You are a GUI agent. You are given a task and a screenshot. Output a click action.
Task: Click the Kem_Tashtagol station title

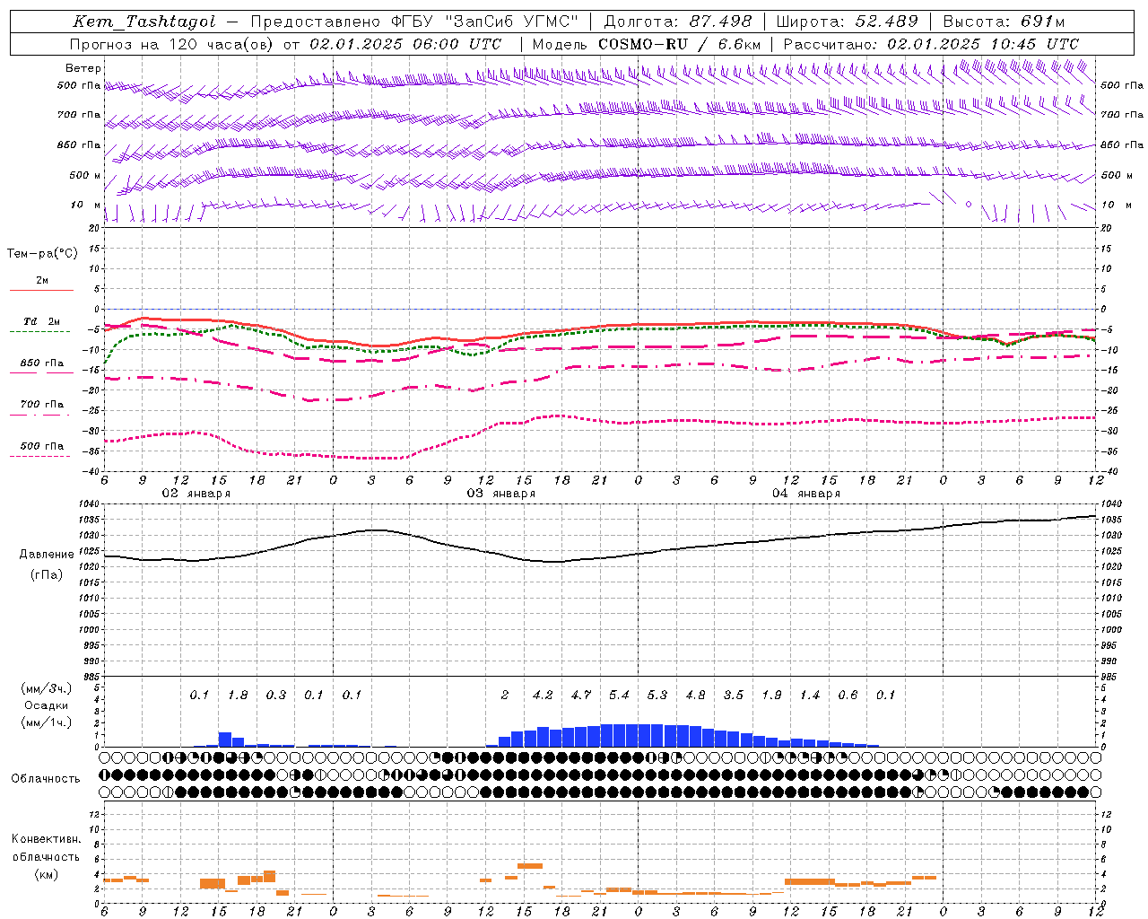click(x=144, y=22)
